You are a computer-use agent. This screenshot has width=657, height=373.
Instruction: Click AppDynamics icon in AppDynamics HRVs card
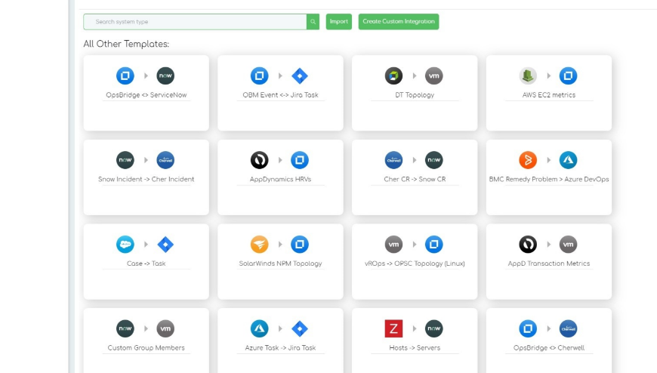[x=259, y=160]
